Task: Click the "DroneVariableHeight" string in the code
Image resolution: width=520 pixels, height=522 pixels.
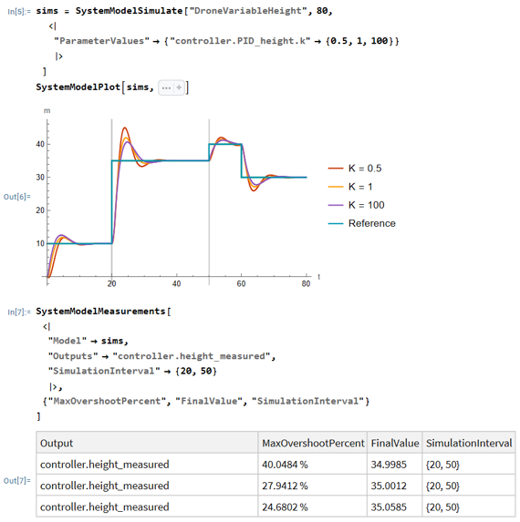Action: (248, 11)
